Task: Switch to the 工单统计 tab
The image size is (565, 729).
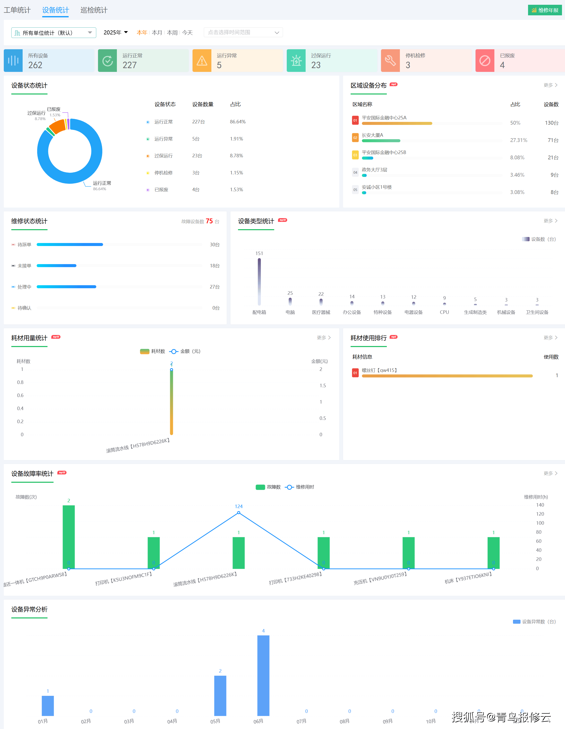Action: click(x=17, y=10)
